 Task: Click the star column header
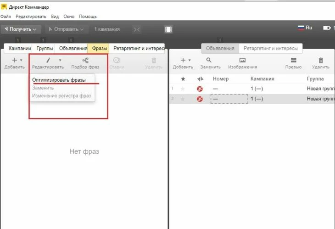click(183, 79)
